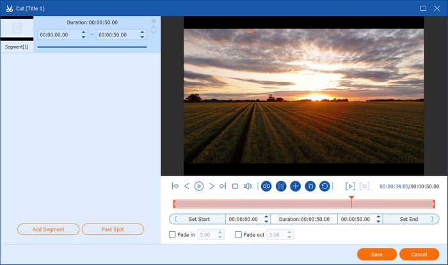
Task: Delete Segment[1] with the X icon
Action: (x=154, y=21)
